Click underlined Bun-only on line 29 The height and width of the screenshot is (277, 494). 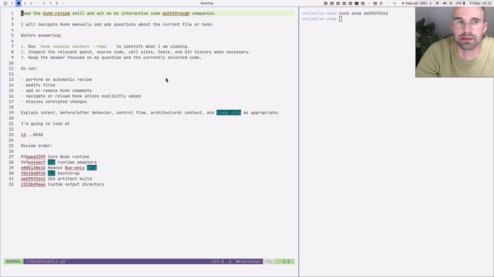click(x=75, y=168)
